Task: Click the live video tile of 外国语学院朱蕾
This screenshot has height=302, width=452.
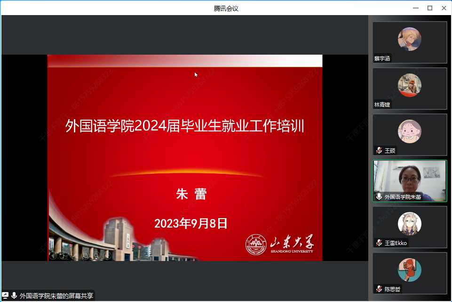Action: [x=409, y=179]
